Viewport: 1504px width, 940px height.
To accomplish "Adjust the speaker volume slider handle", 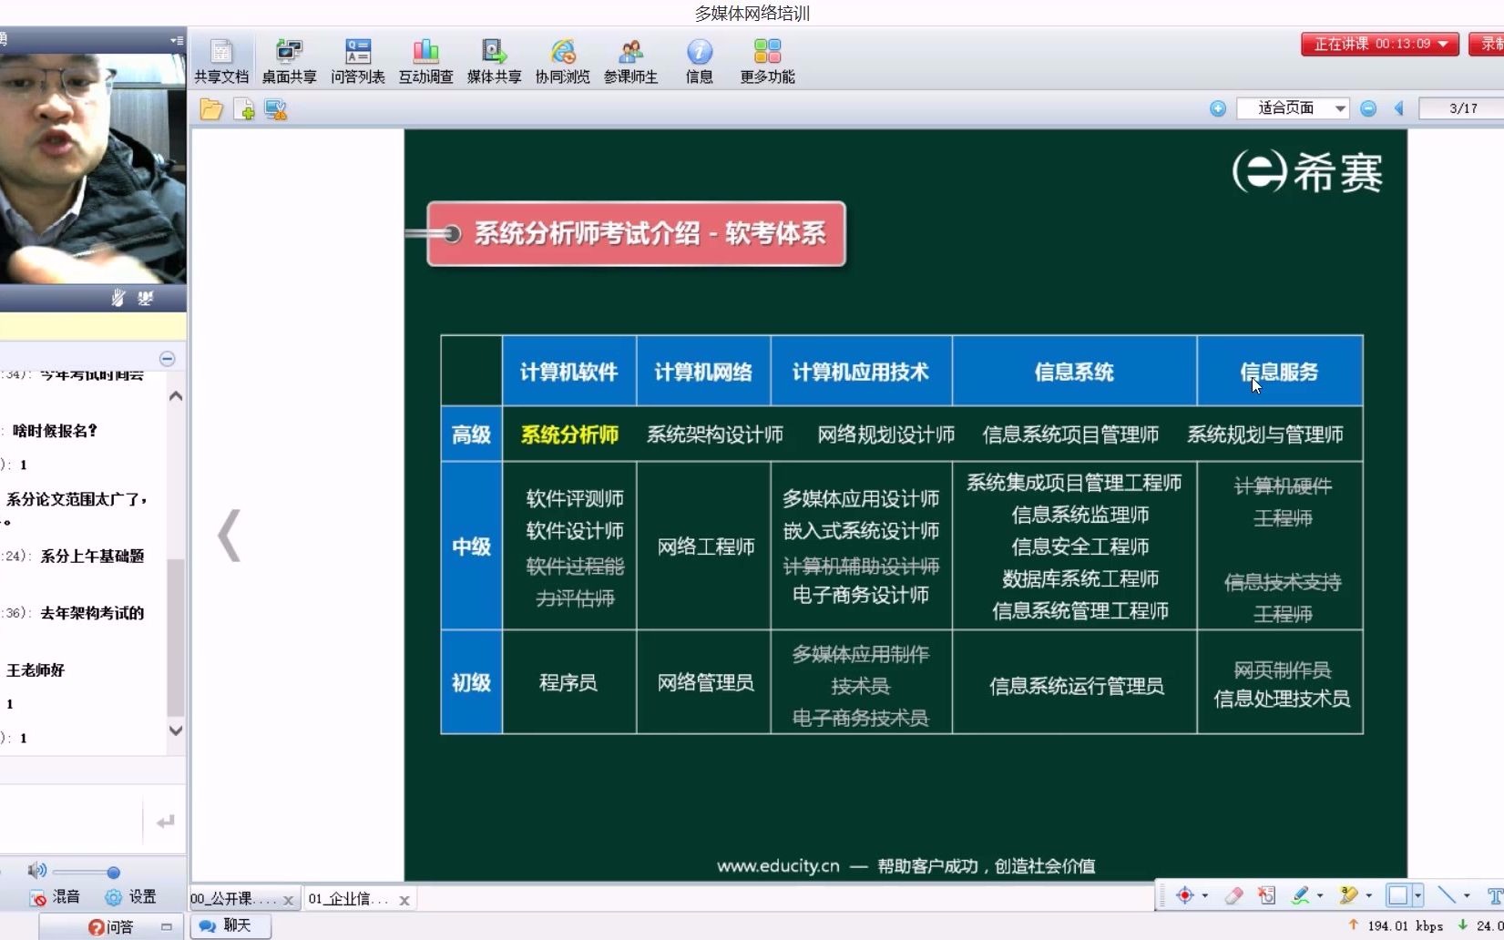I will click(x=113, y=873).
